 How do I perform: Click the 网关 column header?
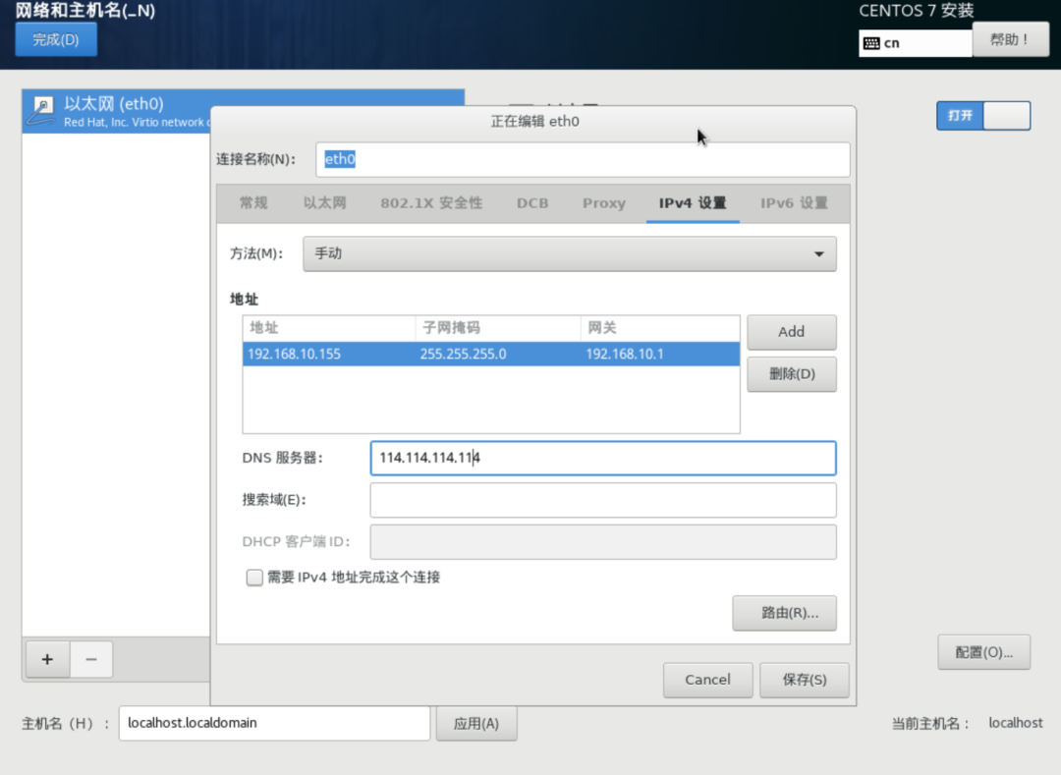pyautogui.click(x=660, y=328)
